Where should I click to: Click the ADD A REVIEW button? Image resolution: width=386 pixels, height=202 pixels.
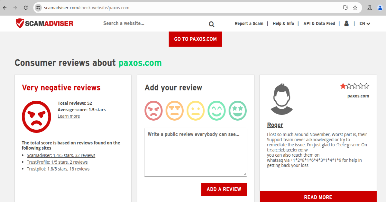click(x=224, y=189)
